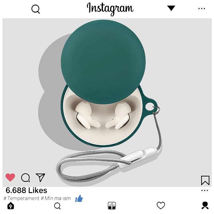Open the three-dots menu in header
The height and width of the screenshot is (214, 214).
click(202, 9)
